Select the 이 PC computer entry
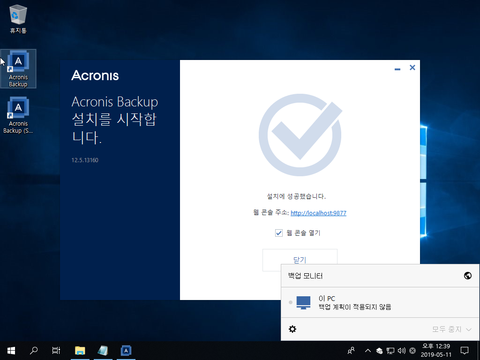The width and height of the screenshot is (480, 360). (380, 302)
